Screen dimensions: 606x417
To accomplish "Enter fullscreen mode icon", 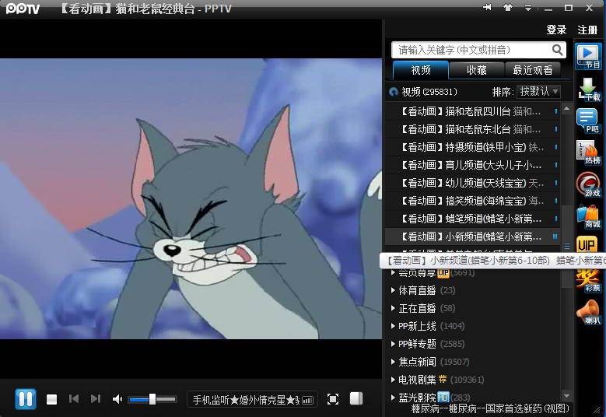I will (333, 399).
